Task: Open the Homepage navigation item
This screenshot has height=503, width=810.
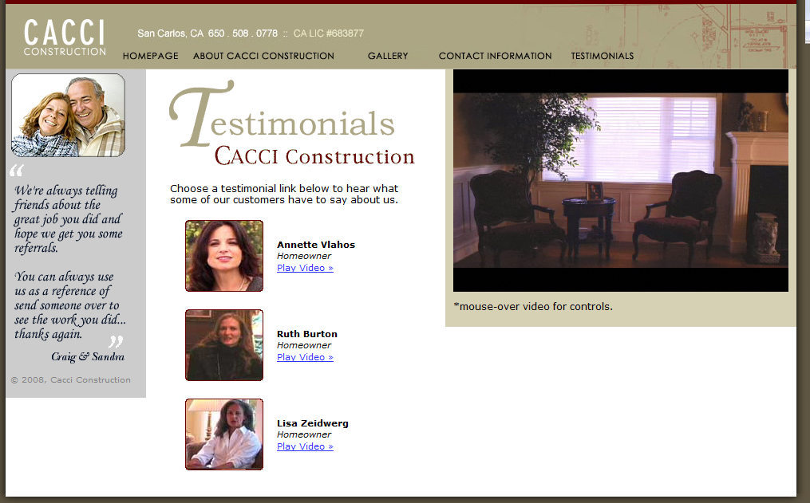Action: (x=150, y=56)
